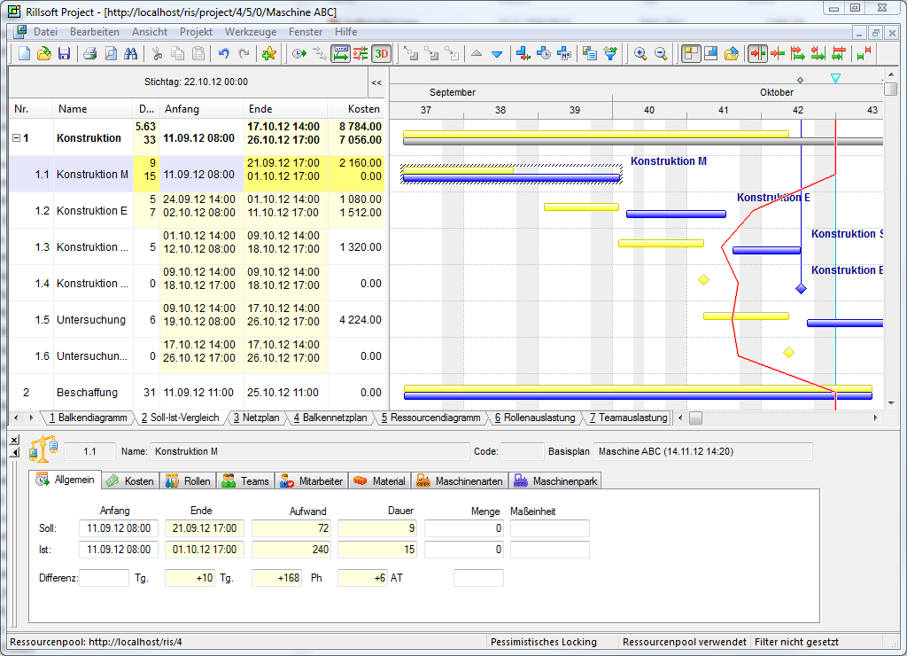Click the Ist Ende field 01.10.12 17:00
This screenshot has height=656, width=907.
pos(205,550)
